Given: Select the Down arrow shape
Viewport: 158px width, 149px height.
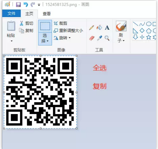Looking at the screenshot, I should pyautogui.click(x=135, y=37).
